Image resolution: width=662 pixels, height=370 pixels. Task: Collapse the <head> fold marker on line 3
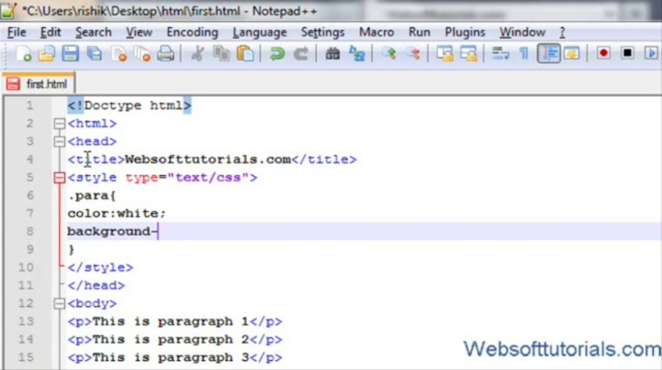pyautogui.click(x=60, y=141)
